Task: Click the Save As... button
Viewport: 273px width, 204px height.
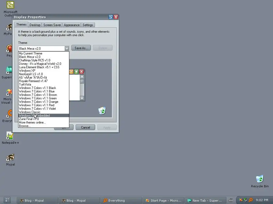Action: [x=81, y=48]
